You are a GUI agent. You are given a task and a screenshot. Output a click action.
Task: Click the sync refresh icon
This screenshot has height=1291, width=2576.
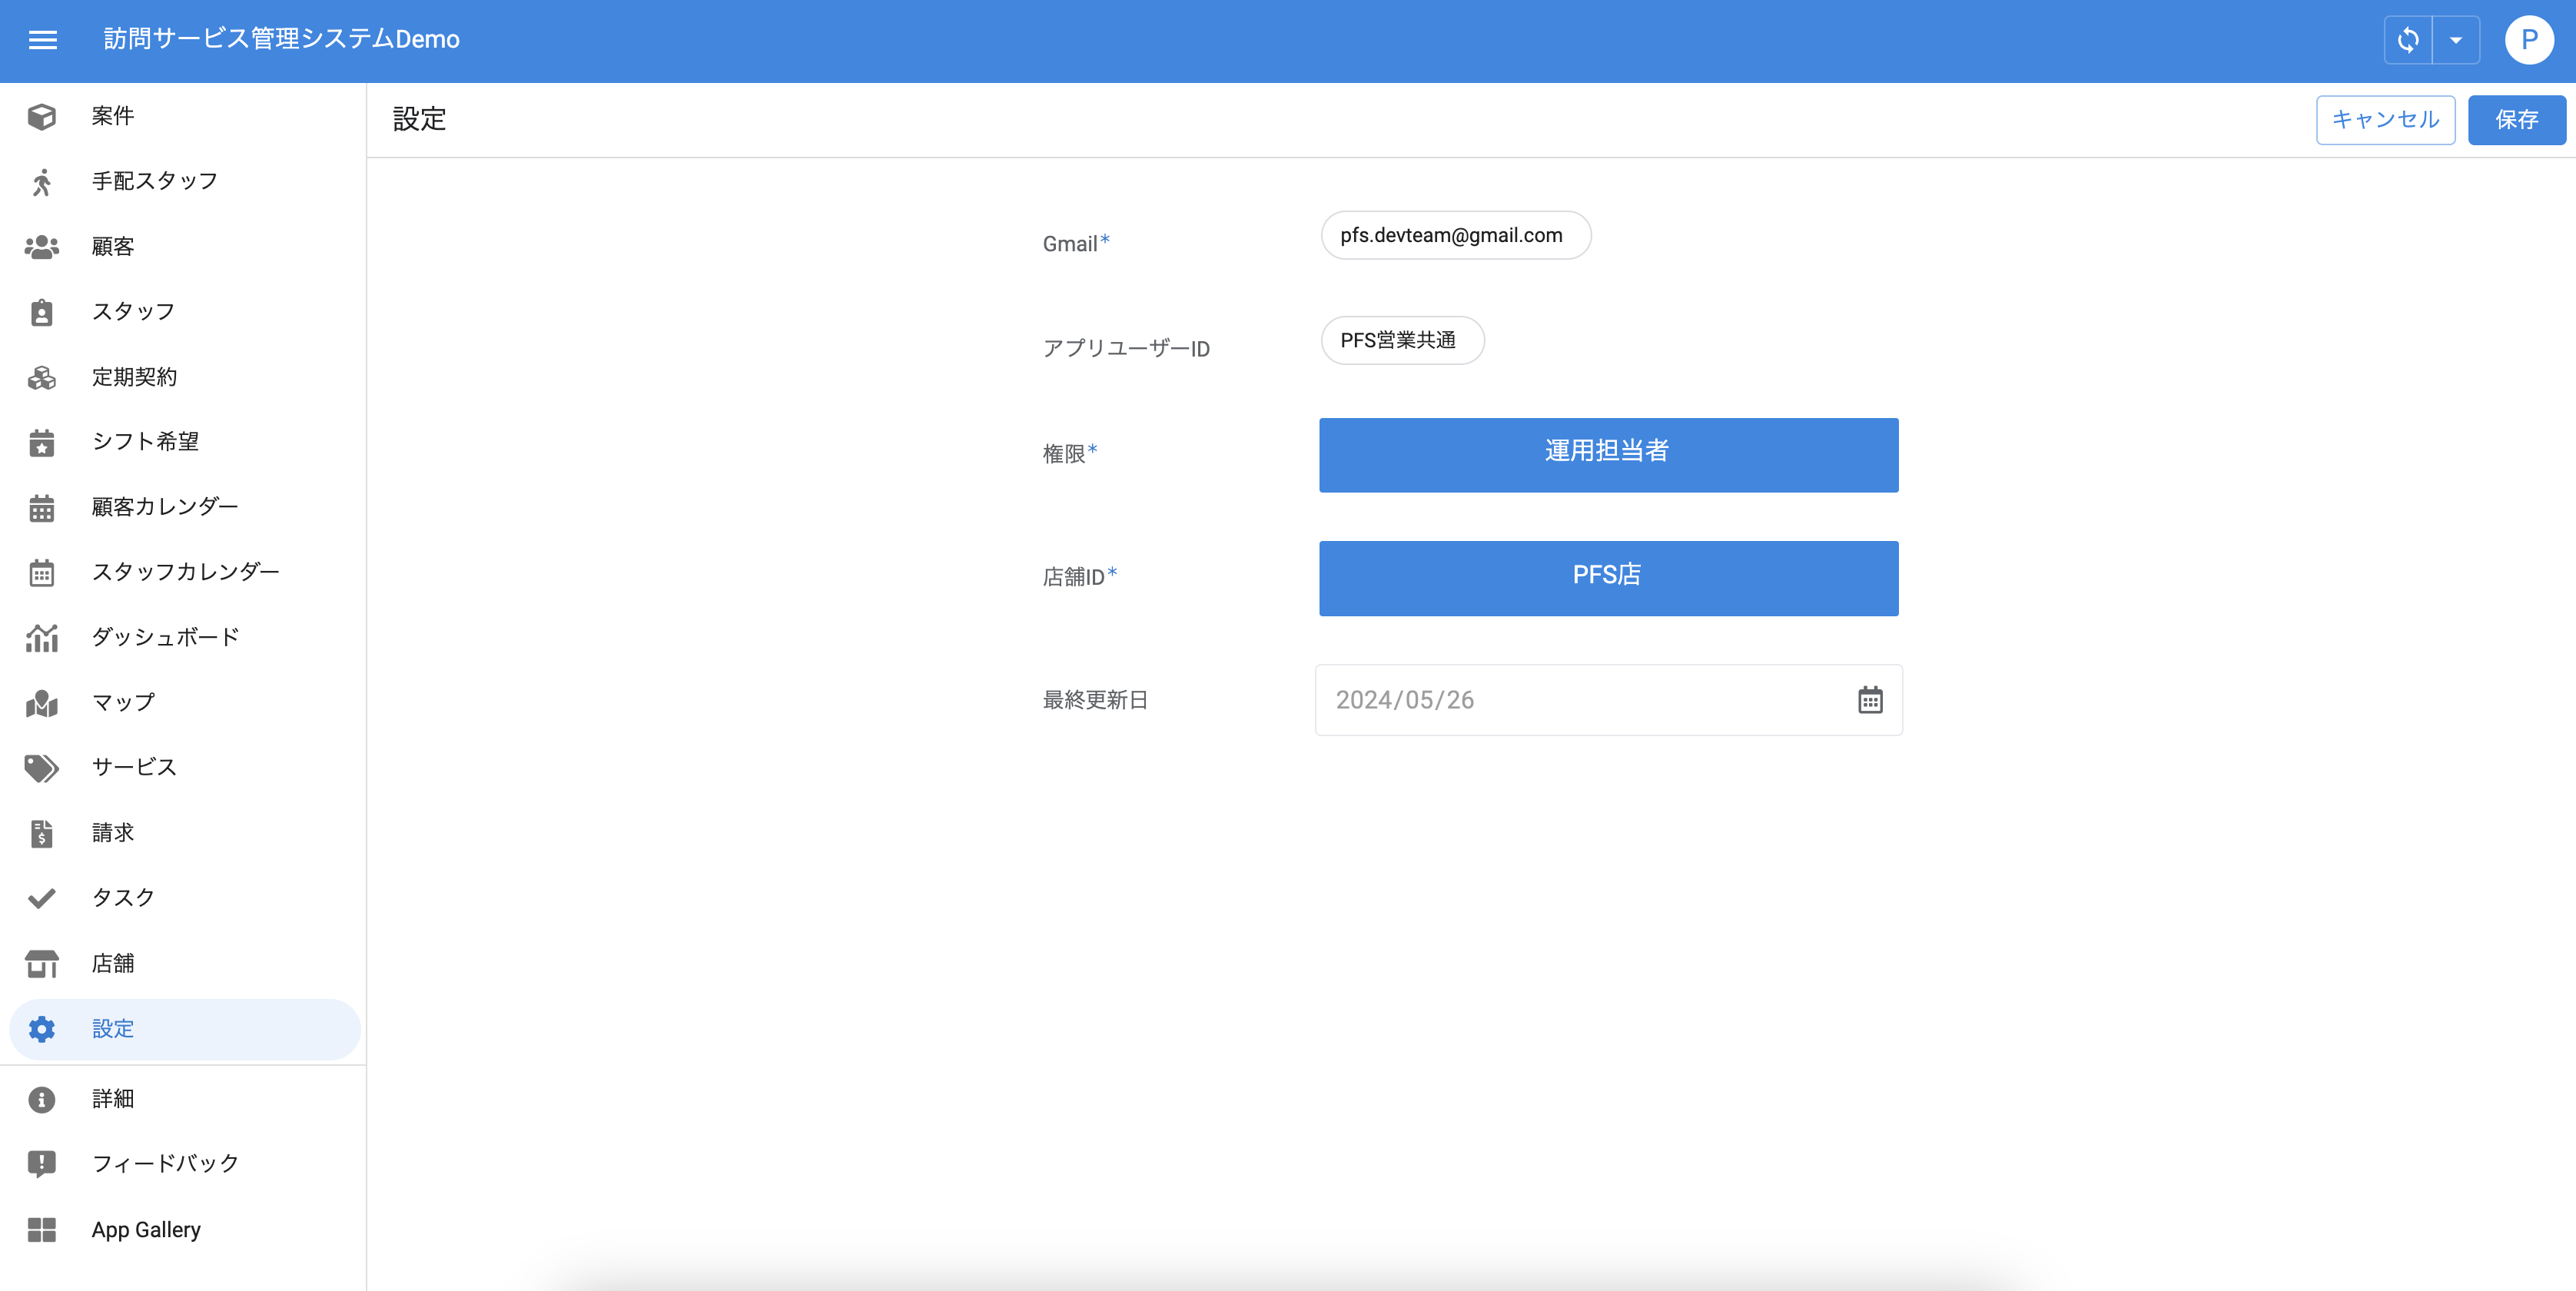(x=2408, y=40)
